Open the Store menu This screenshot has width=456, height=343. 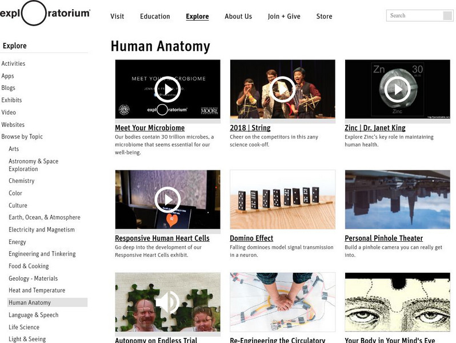(324, 17)
